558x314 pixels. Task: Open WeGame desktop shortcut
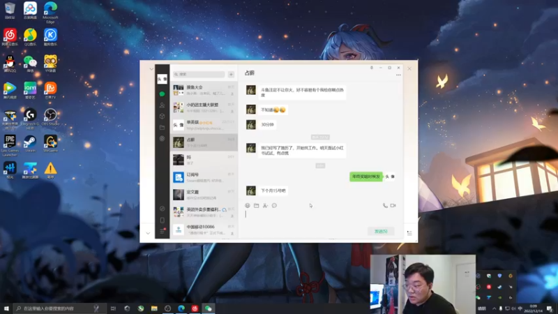(50, 144)
